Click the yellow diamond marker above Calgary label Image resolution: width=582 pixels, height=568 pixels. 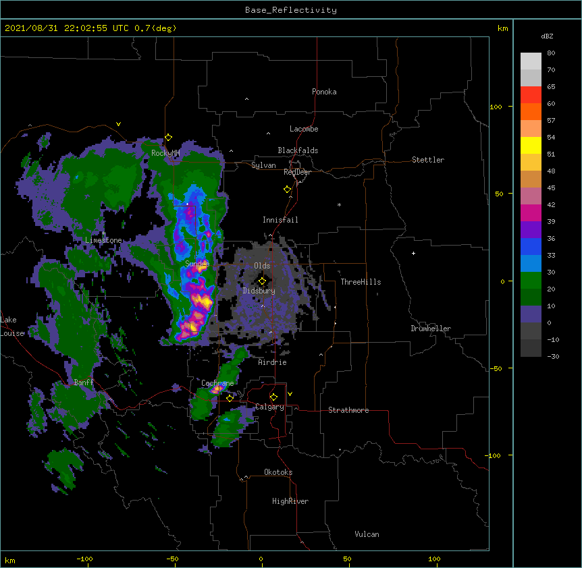(273, 397)
